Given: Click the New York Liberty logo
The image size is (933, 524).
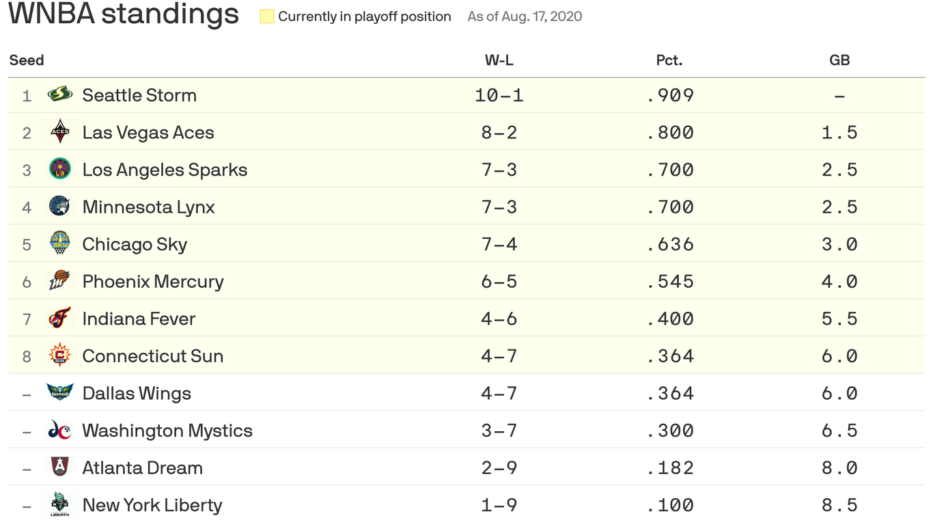Looking at the screenshot, I should click(60, 504).
